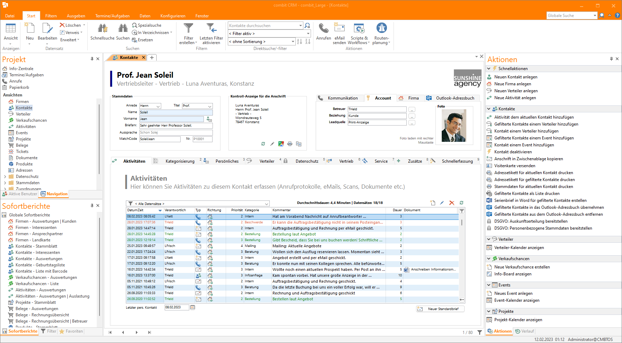622x343 pixels.
Task: Collapse the Schnellaktionen section
Action: [489, 69]
